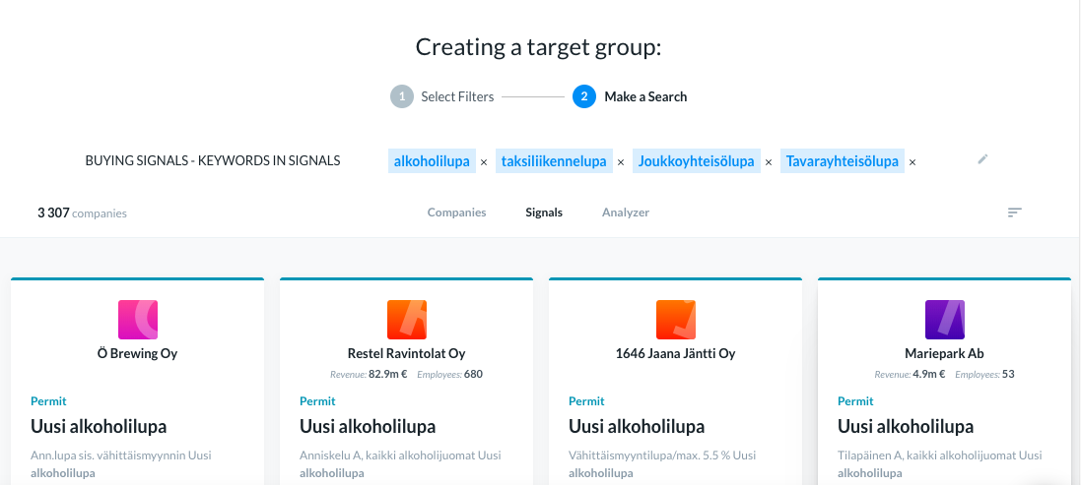Open the sort options icon
The image size is (1081, 485).
pos(1014,212)
